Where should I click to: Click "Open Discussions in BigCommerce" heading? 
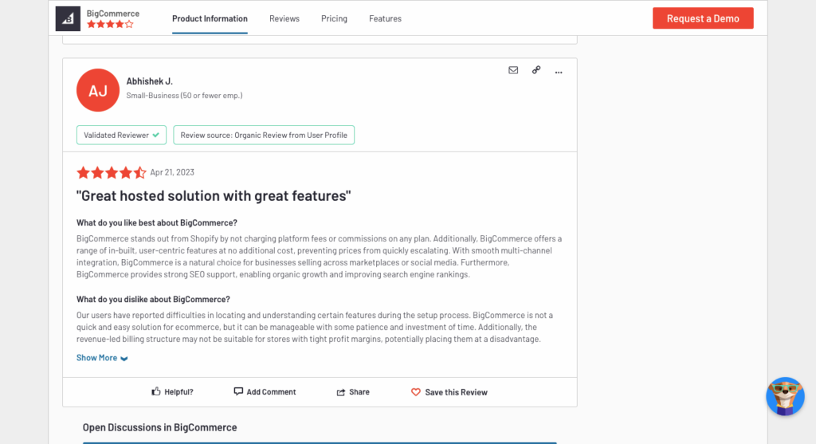coord(159,427)
